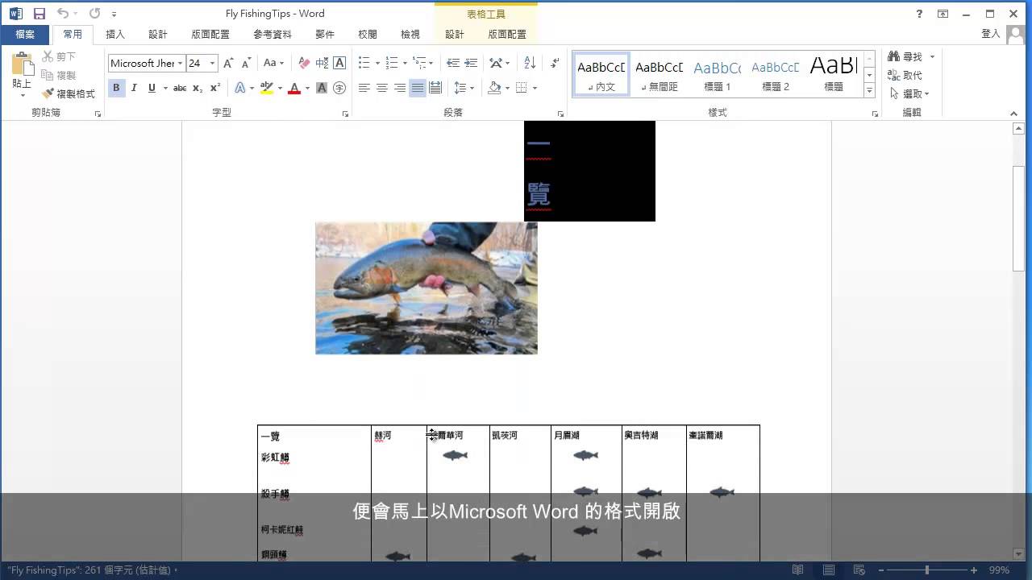This screenshot has width=1032, height=580.
Task: Apply red font color
Action: [x=293, y=88]
